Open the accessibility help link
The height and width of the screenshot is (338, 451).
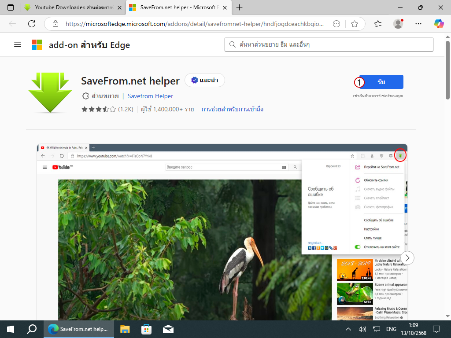232,109
